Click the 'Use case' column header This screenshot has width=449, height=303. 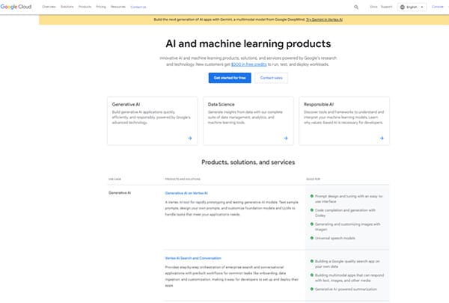(114, 179)
